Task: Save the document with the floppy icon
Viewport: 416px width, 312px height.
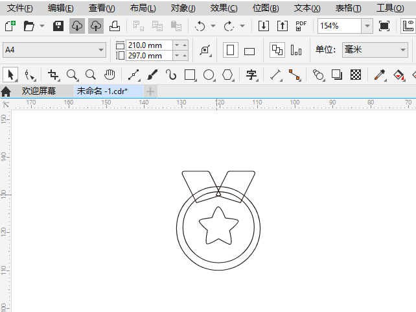Action: click(x=58, y=26)
